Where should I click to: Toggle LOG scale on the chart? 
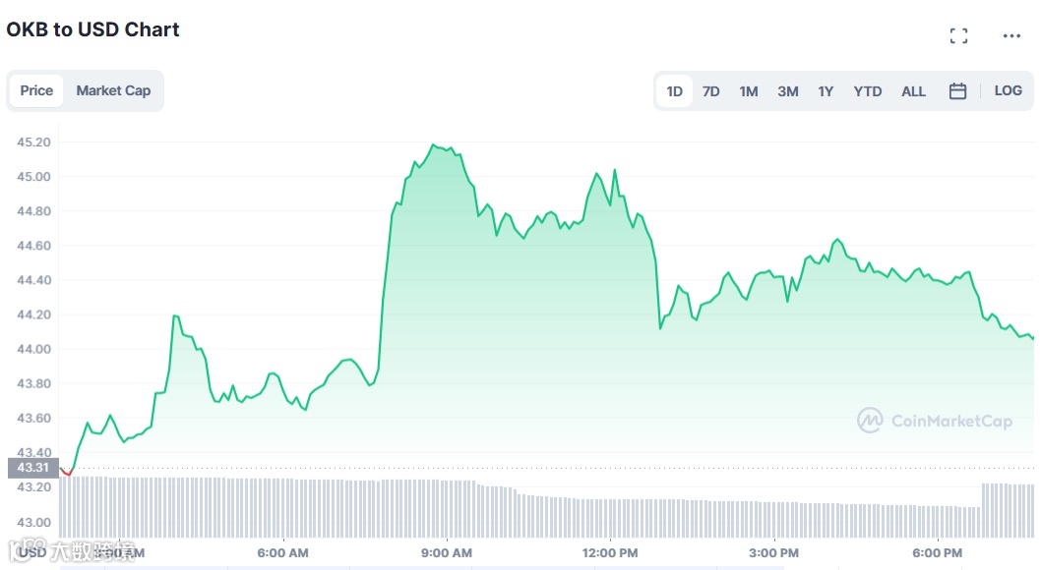1008,90
